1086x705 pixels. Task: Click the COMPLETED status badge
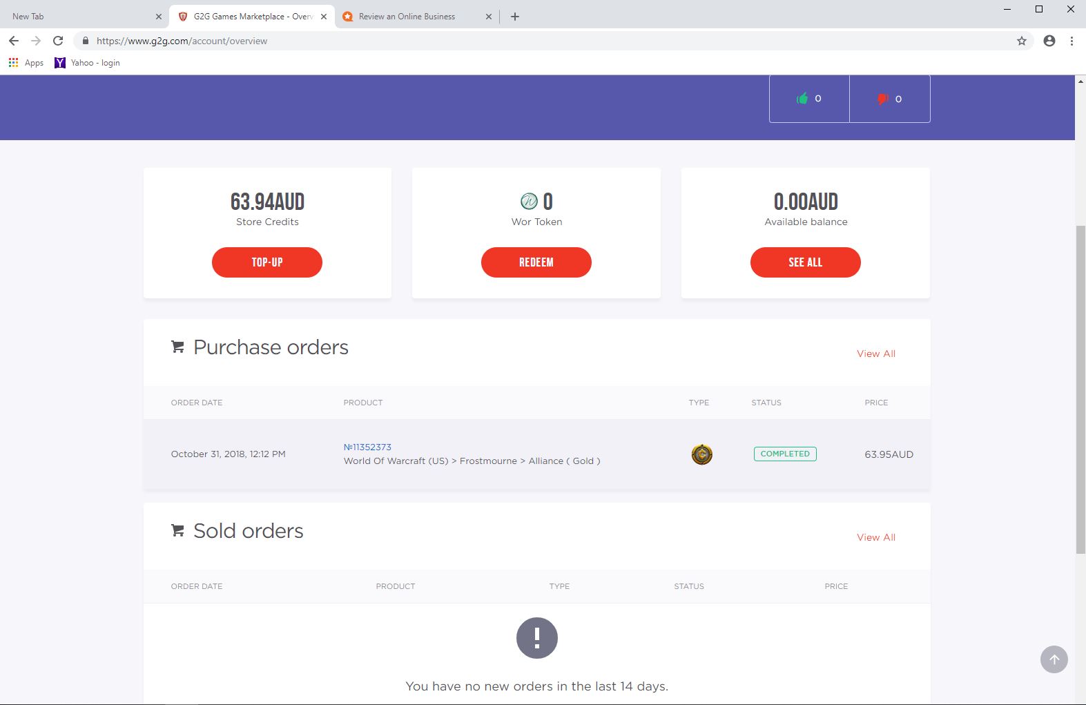point(785,454)
